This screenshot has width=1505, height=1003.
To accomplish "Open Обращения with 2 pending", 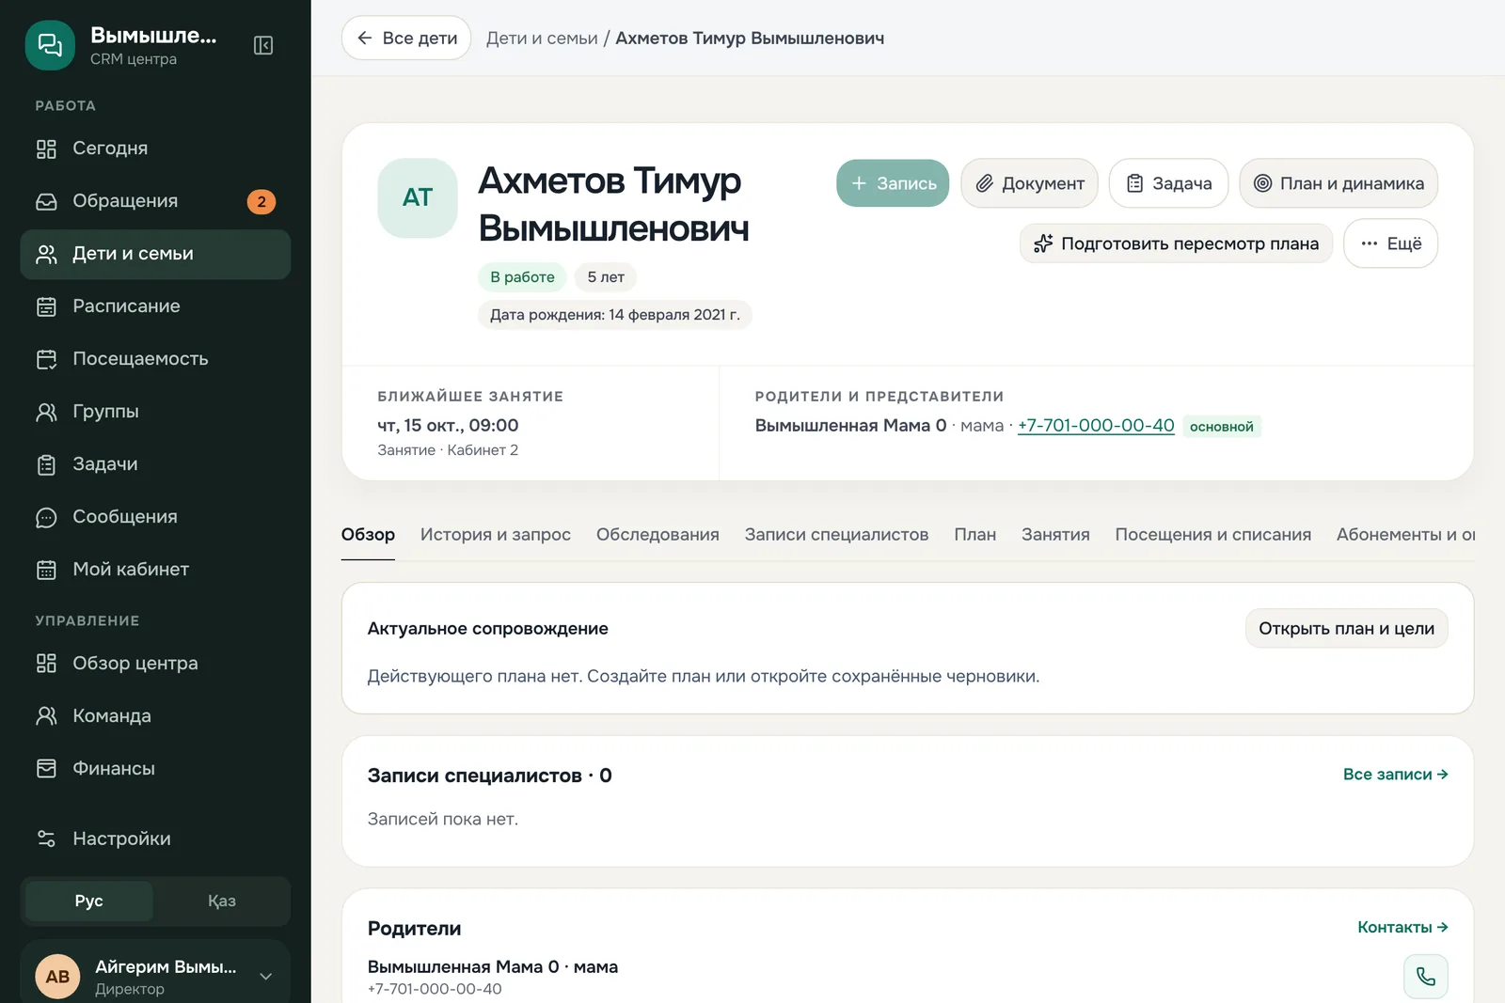I will pos(155,201).
